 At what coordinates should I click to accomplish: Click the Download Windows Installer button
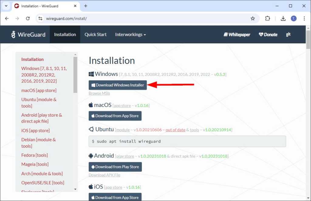(118, 85)
